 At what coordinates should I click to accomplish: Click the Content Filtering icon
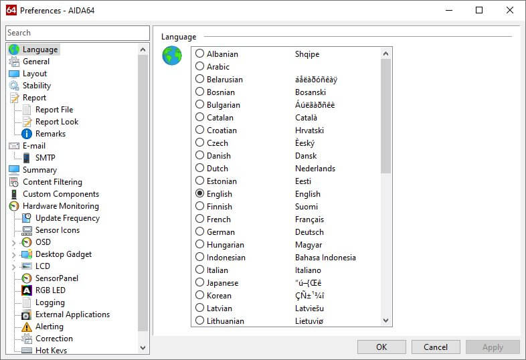[x=14, y=182]
